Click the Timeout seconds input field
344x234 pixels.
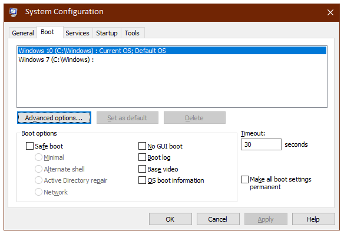point(261,144)
